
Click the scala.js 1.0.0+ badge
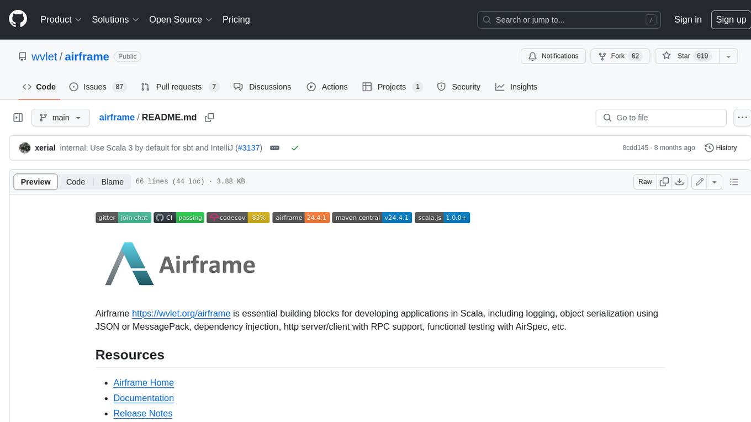tap(442, 218)
